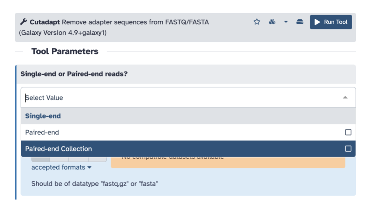The width and height of the screenshot is (371, 208).
Task: Open the versions cubes icon
Action: [x=272, y=22]
